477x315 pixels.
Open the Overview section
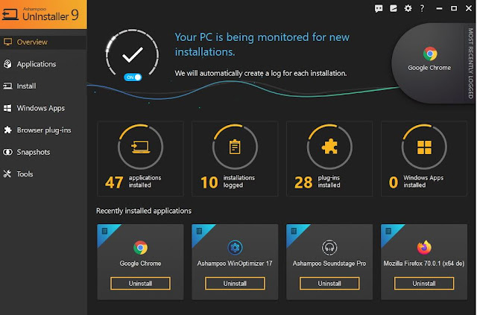tap(43, 42)
